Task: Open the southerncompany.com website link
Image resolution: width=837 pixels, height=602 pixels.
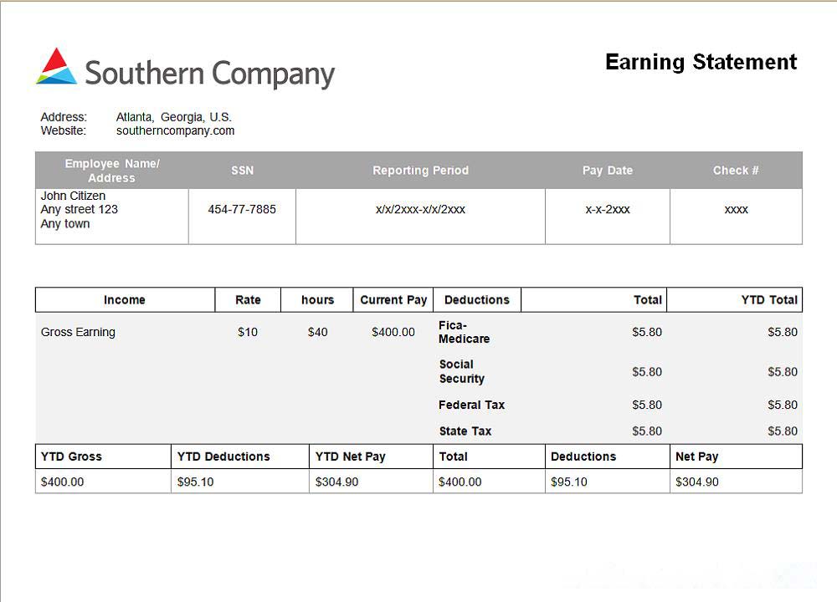Action: click(x=175, y=130)
